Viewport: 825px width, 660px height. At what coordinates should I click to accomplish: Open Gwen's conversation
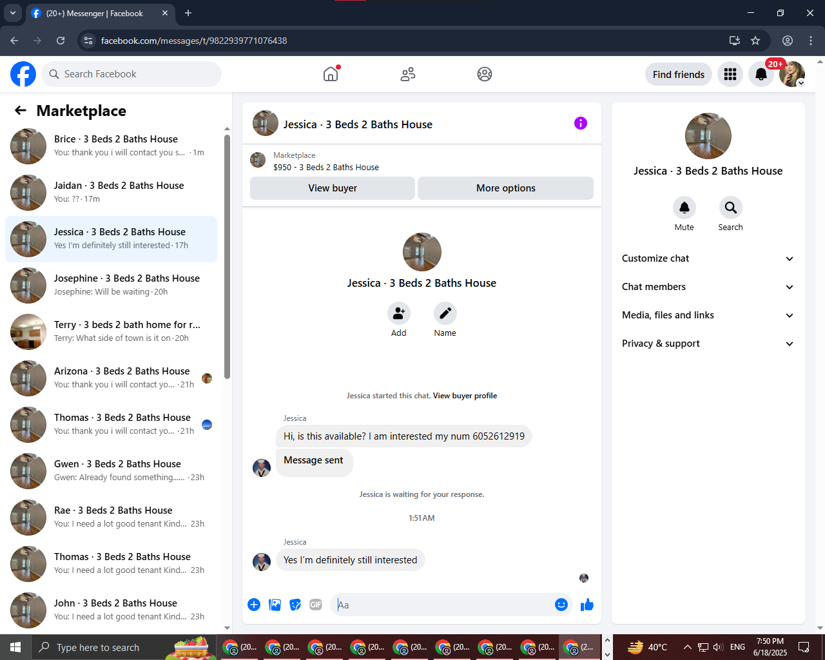click(x=111, y=471)
